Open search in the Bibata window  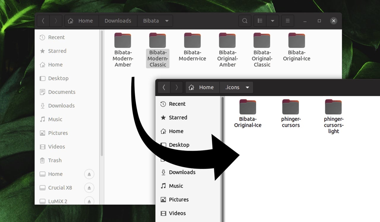point(245,21)
